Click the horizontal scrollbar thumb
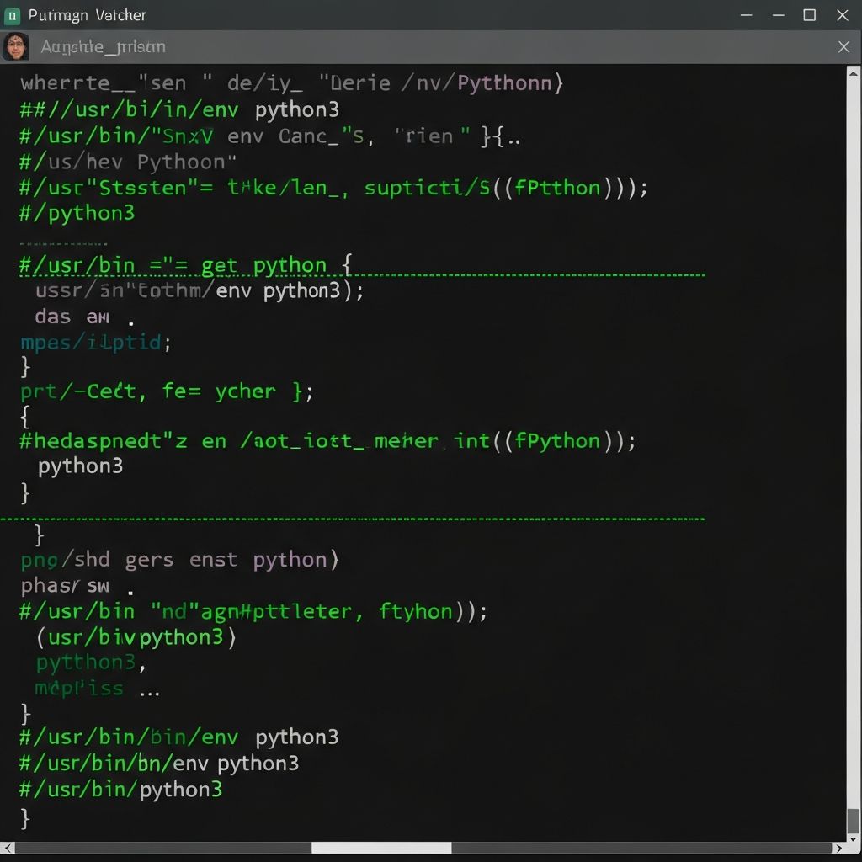Viewport: 862px width, 862px height. 381,848
